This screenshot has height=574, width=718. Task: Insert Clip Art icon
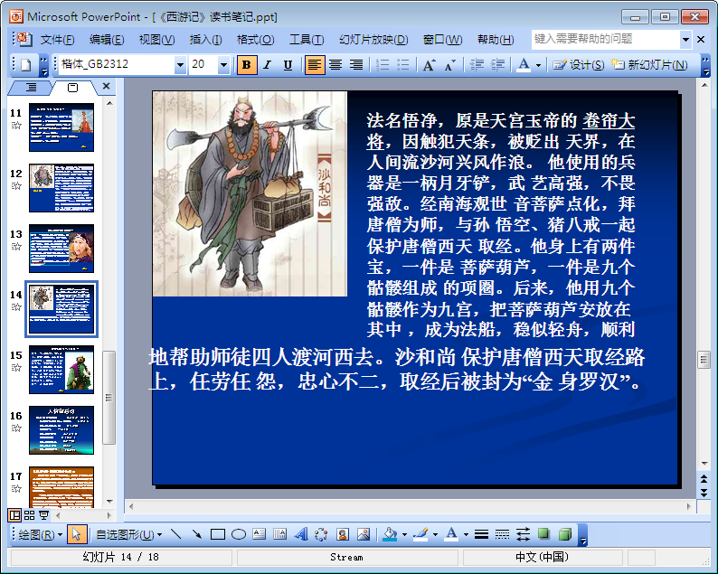343,534
